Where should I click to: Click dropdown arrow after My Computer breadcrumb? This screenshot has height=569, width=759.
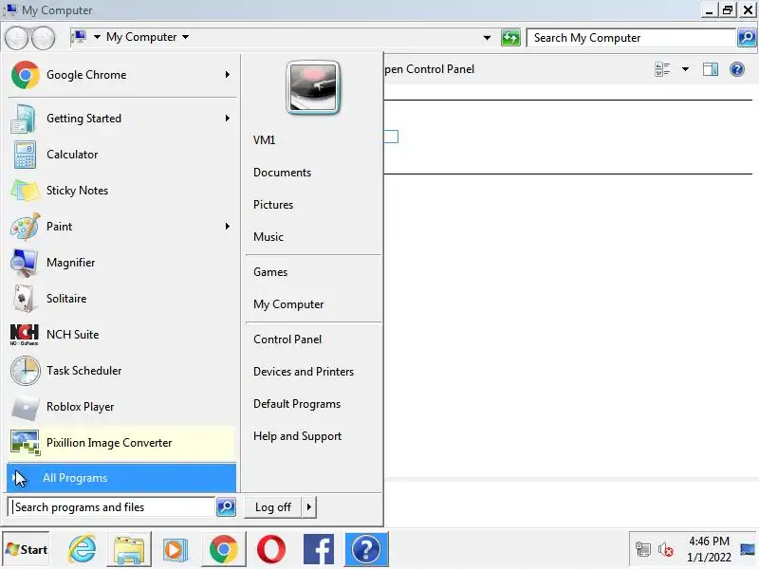[185, 37]
